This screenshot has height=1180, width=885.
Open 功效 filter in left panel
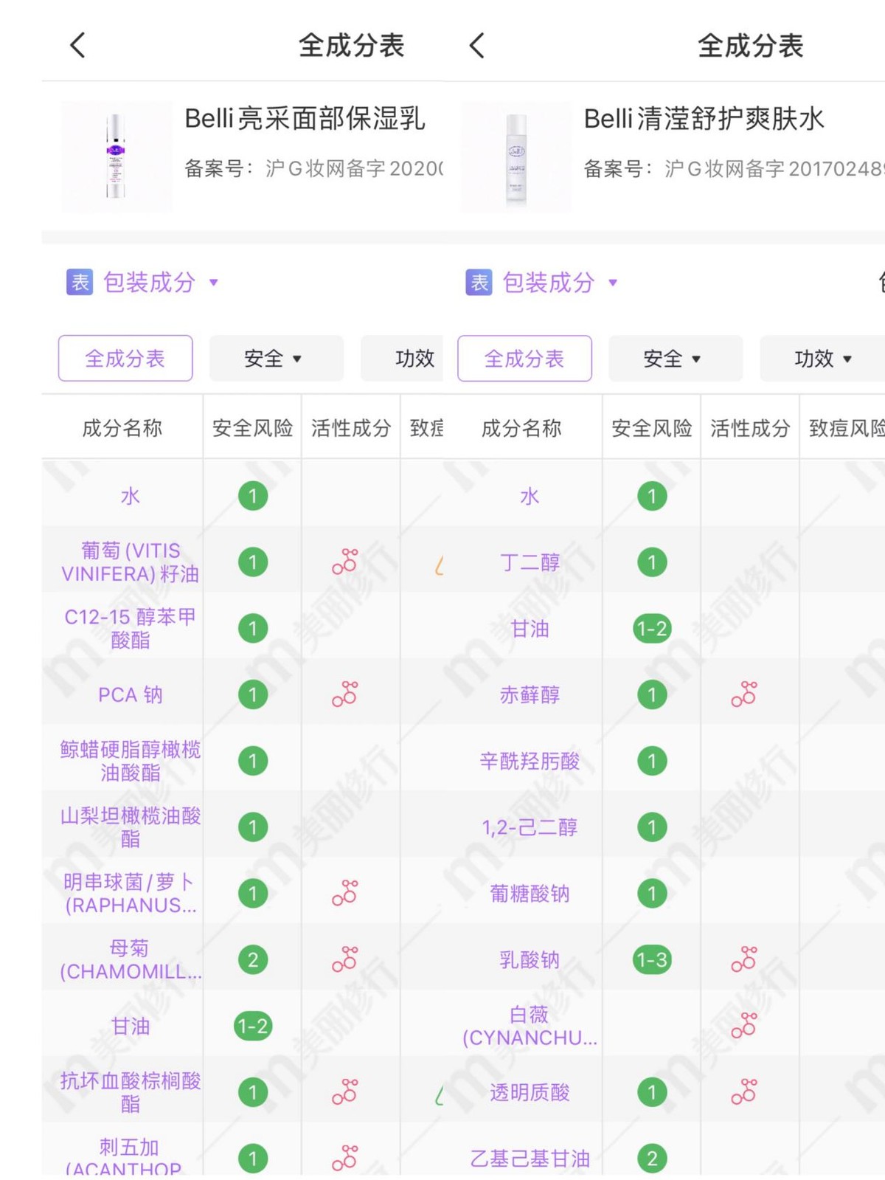click(x=403, y=359)
